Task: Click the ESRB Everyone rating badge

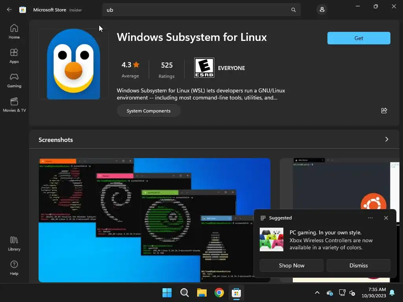Action: point(204,68)
